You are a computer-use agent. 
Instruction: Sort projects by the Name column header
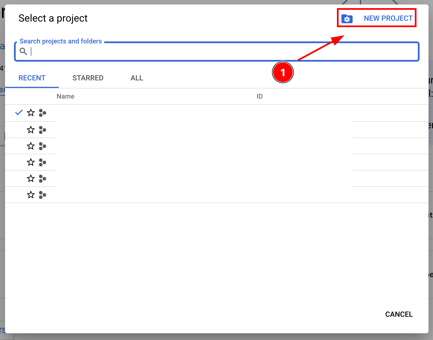click(65, 96)
